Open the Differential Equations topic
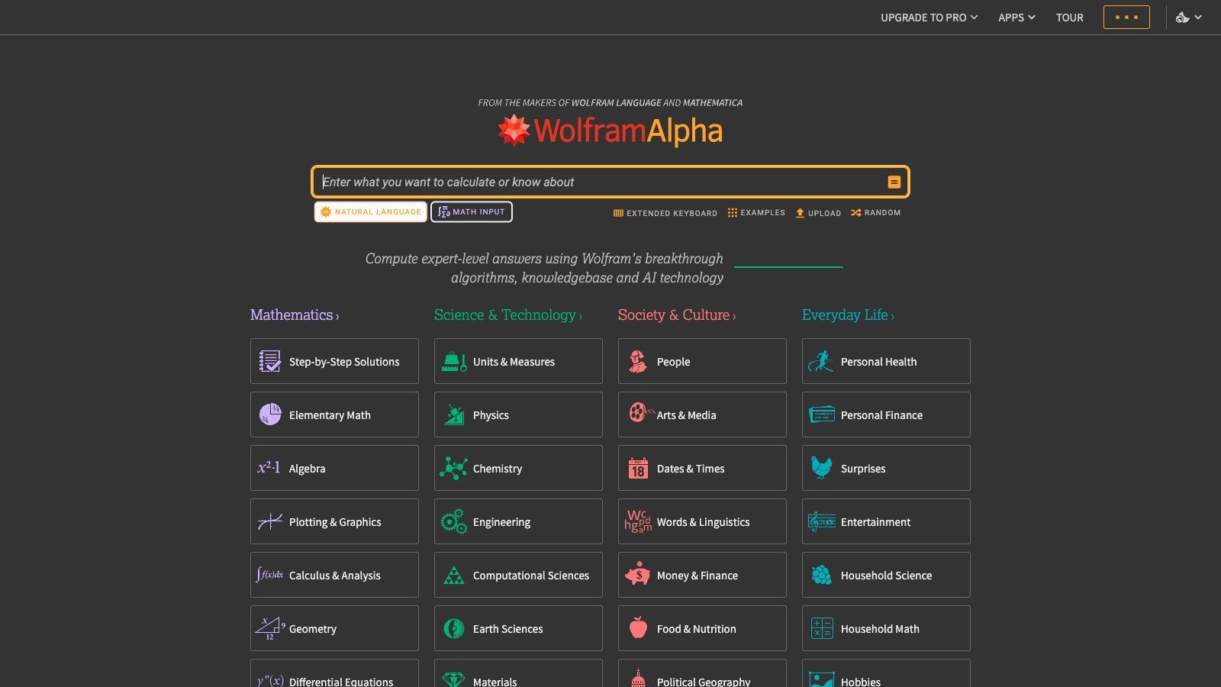The height and width of the screenshot is (687, 1221). click(334, 672)
